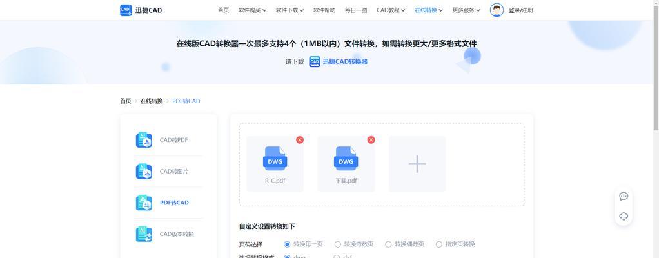
Task: Click the 登录/注册 link
Action: 521,10
